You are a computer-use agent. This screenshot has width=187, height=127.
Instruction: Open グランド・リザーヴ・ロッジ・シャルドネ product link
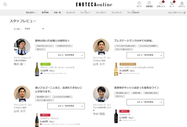click(x=57, y=67)
